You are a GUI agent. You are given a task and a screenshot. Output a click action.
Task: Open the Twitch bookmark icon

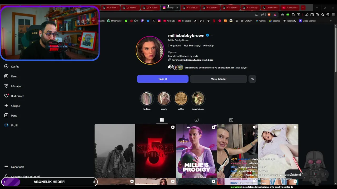(x=142, y=21)
